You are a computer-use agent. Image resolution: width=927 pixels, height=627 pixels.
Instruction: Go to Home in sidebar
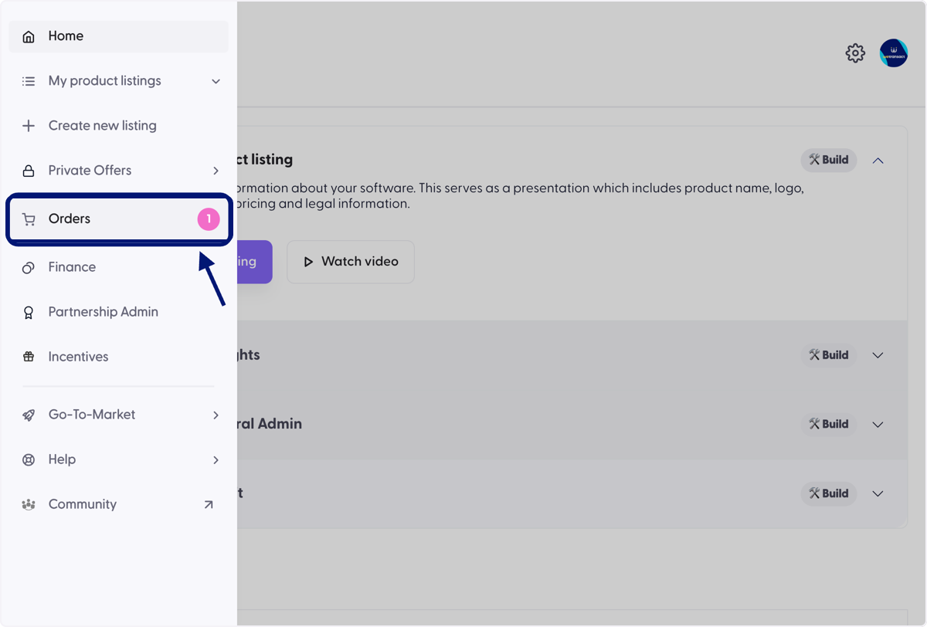click(118, 36)
